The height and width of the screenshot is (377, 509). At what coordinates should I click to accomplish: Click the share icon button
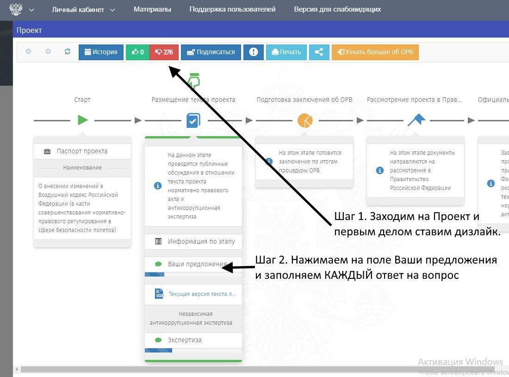319,52
